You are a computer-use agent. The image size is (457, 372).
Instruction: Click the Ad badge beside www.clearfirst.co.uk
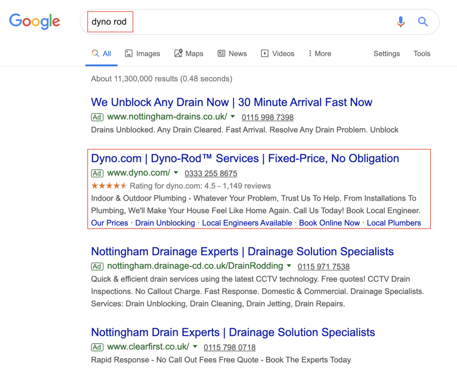(x=97, y=347)
